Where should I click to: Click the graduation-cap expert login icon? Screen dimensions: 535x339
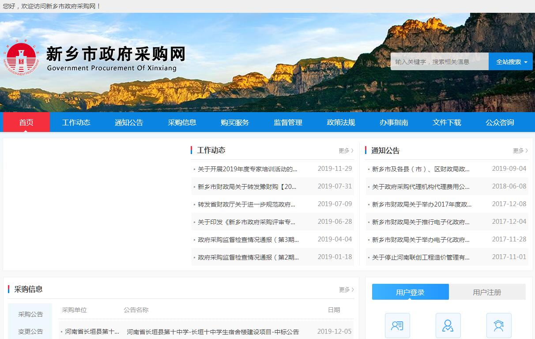(x=499, y=326)
